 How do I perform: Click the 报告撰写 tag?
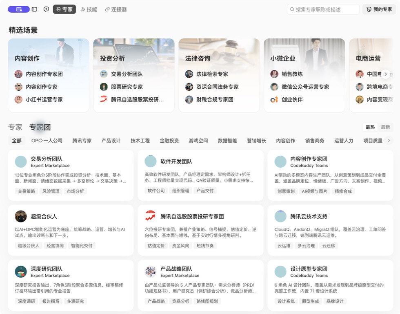coord(51,301)
